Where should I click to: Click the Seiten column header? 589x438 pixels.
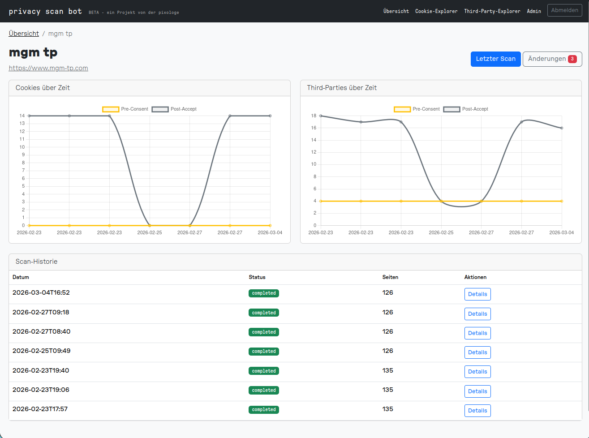coord(391,277)
